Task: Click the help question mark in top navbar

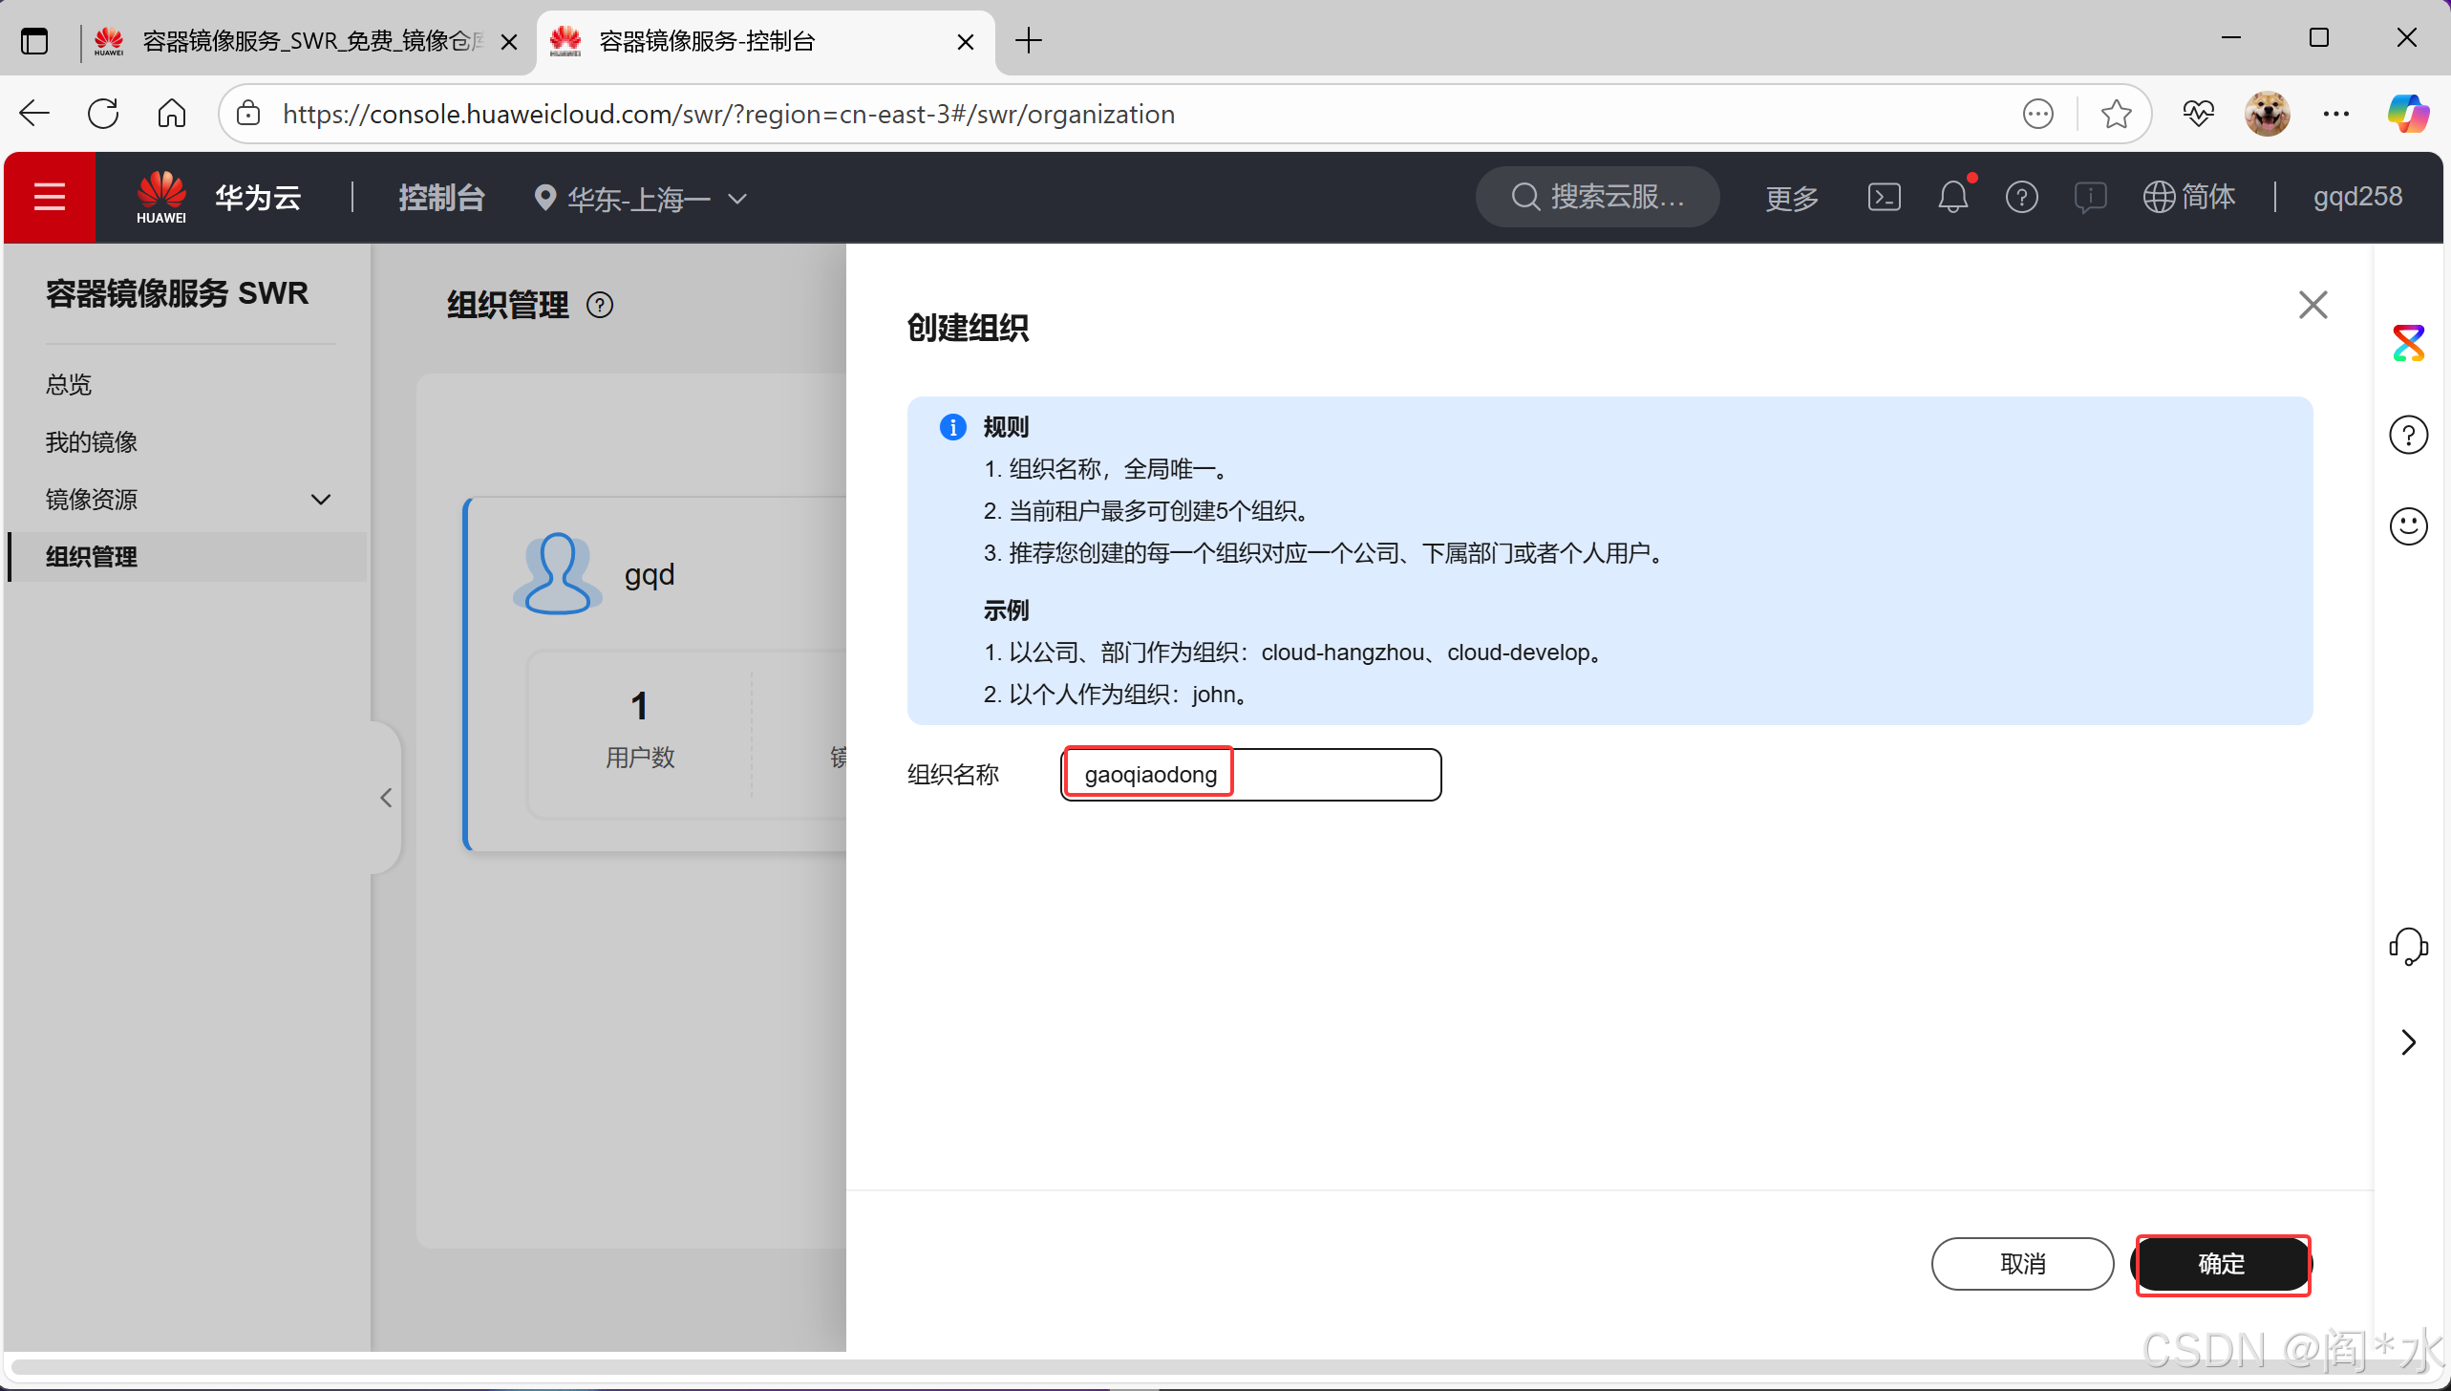Action: 2021,197
